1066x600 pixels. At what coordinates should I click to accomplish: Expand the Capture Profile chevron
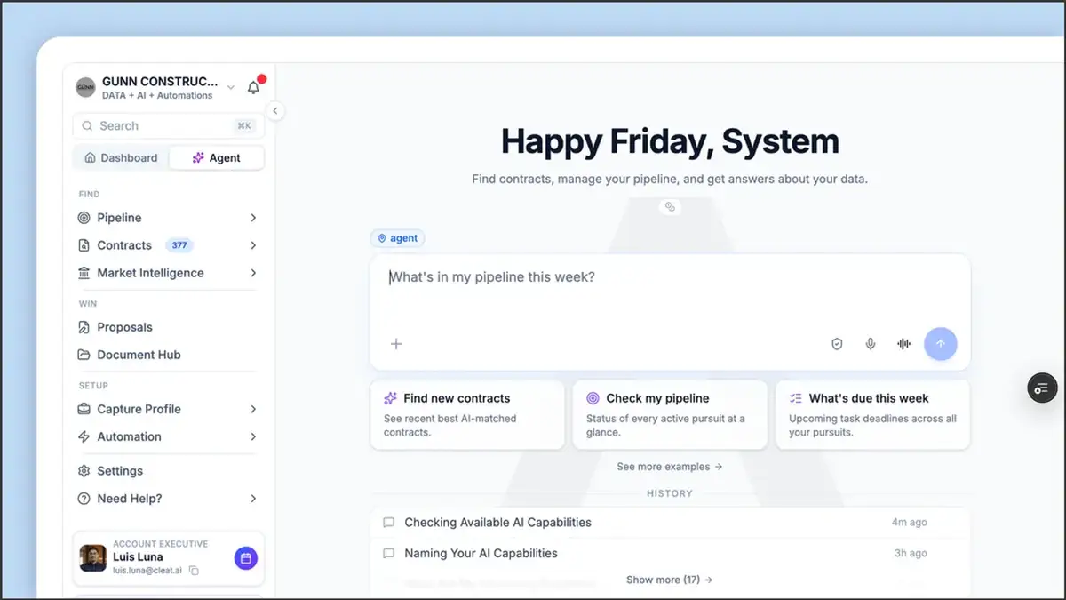253,409
